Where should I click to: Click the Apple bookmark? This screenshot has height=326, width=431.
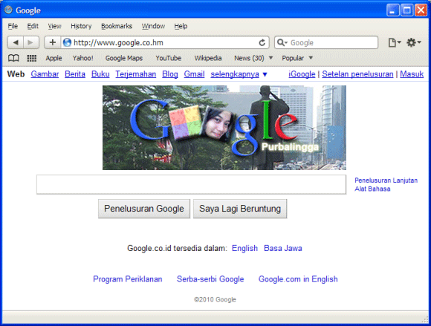54,58
